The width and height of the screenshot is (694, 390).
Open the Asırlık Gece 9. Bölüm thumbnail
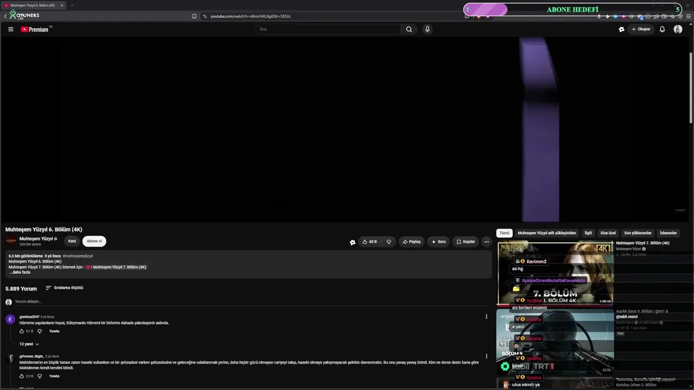555,342
